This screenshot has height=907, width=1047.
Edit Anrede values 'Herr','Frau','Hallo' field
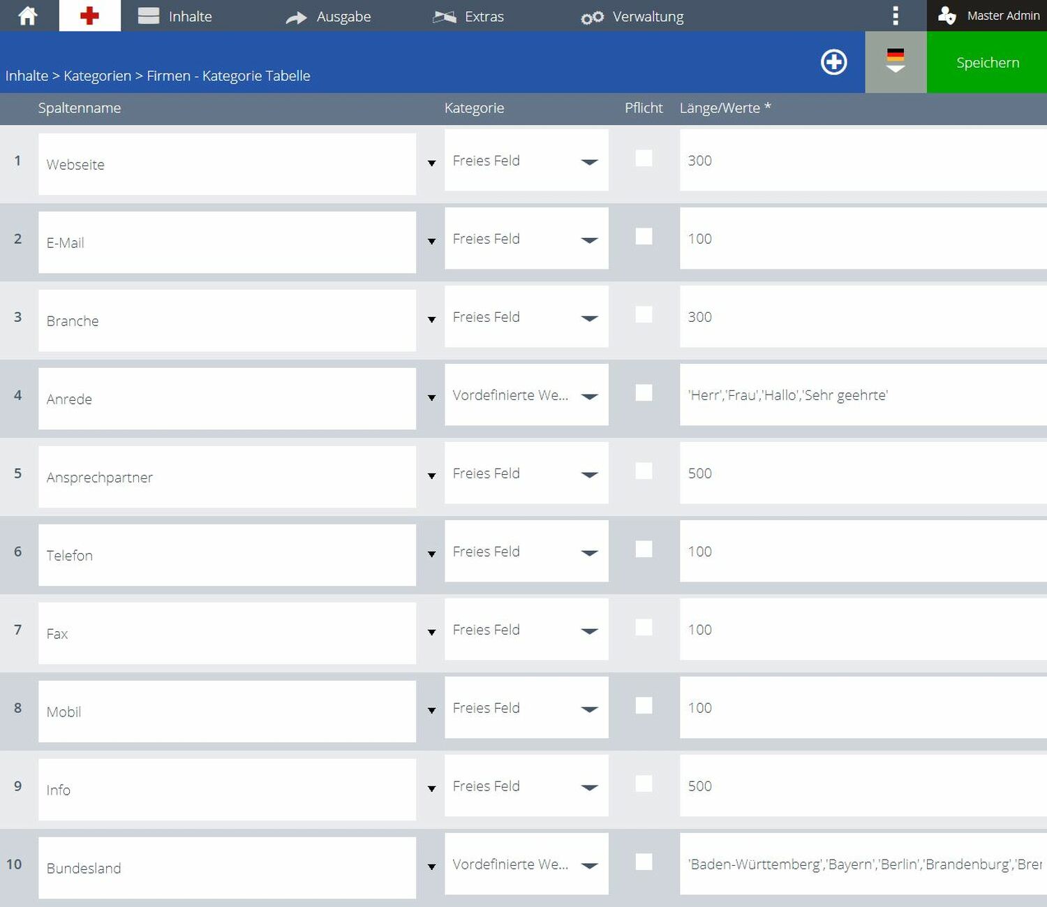[863, 394]
